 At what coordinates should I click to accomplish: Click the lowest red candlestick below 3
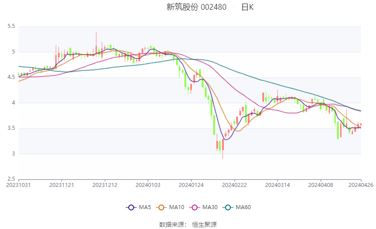[x=223, y=148]
